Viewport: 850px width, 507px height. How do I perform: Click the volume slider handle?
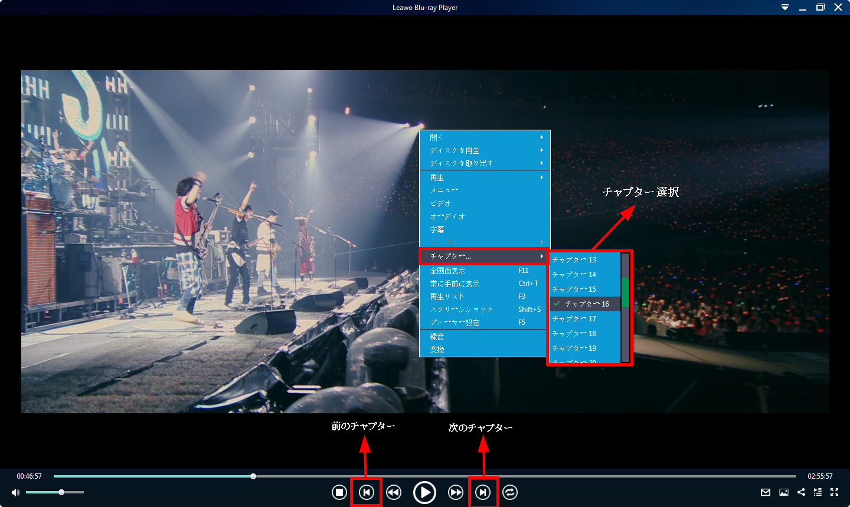tap(61, 492)
